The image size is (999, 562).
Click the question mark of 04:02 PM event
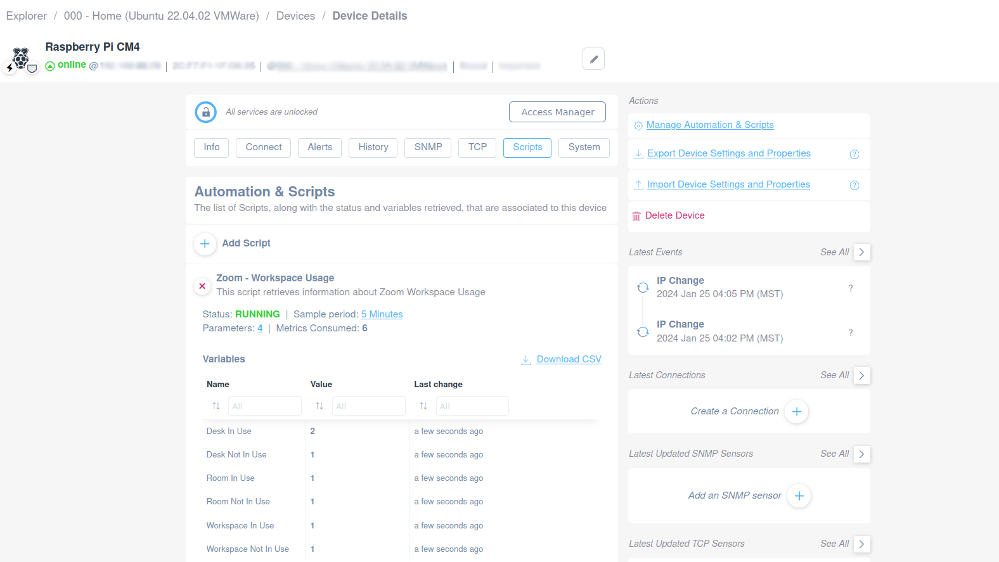[x=851, y=333]
